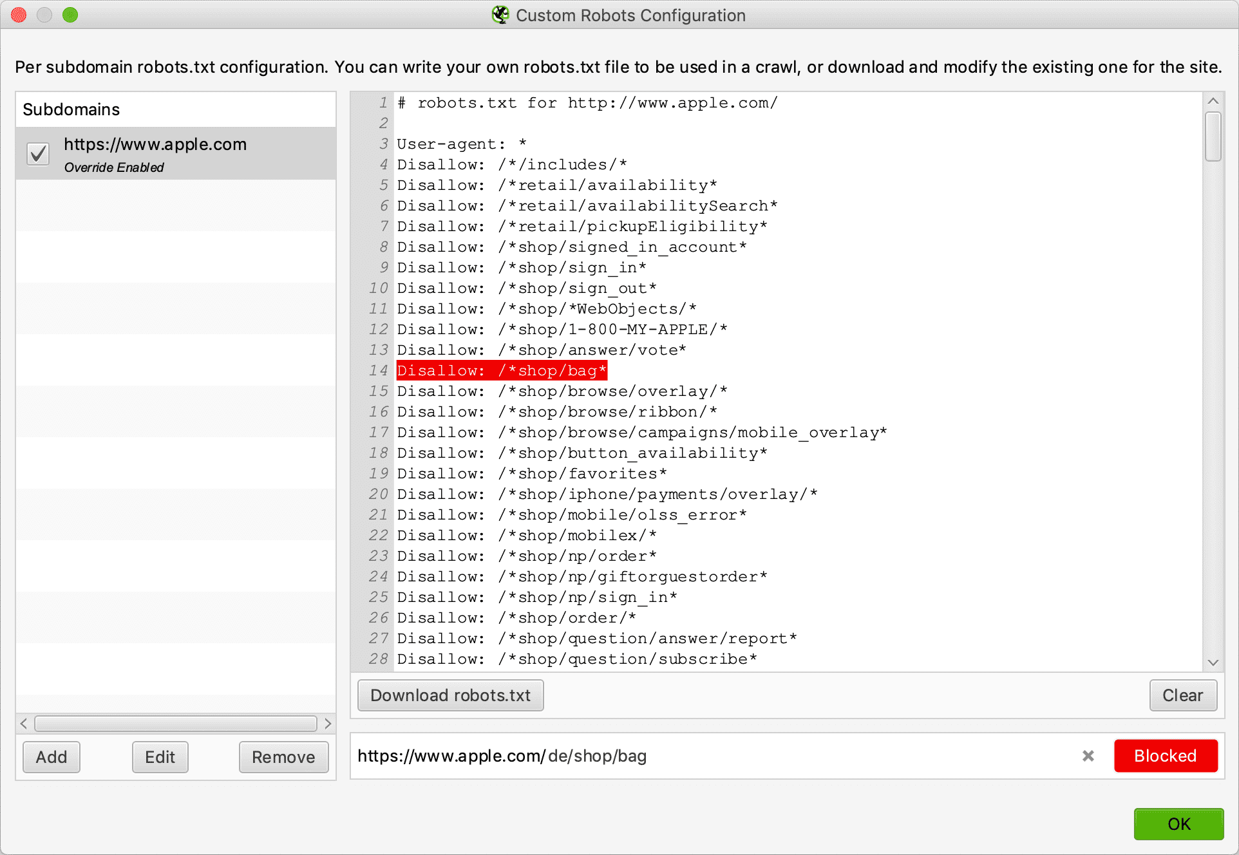Confirm the dialog with the OK button

pyautogui.click(x=1178, y=824)
